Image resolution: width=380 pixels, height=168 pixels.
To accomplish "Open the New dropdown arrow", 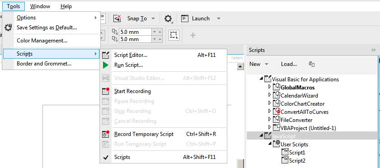I will point(267,65).
